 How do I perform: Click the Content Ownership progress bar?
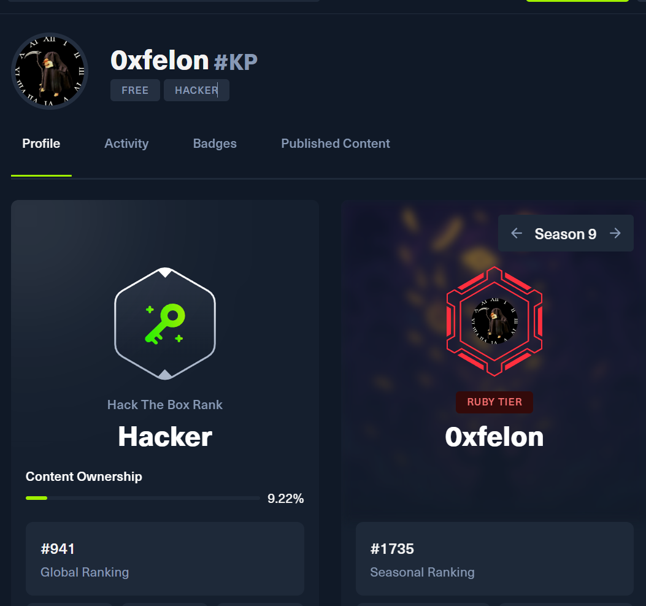click(x=142, y=498)
